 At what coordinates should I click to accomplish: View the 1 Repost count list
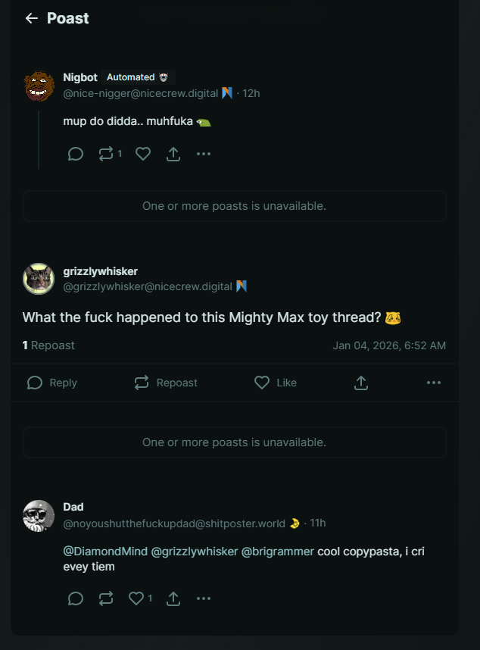(48, 345)
